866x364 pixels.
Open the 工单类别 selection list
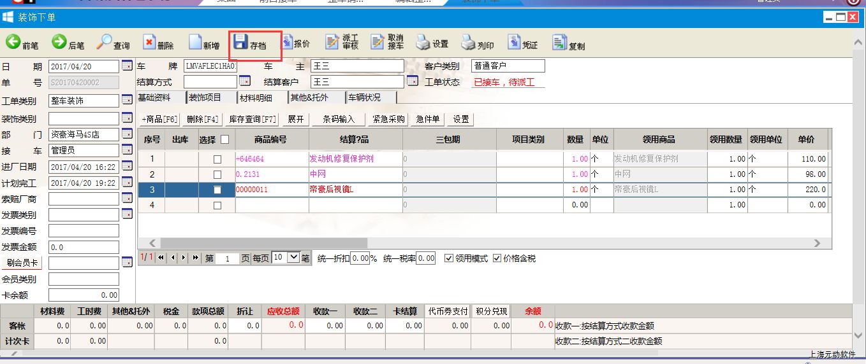click(x=126, y=101)
